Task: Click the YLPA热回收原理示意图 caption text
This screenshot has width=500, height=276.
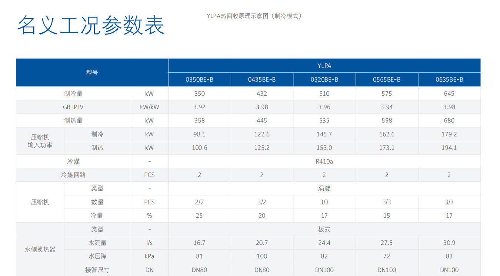Action: click(254, 16)
